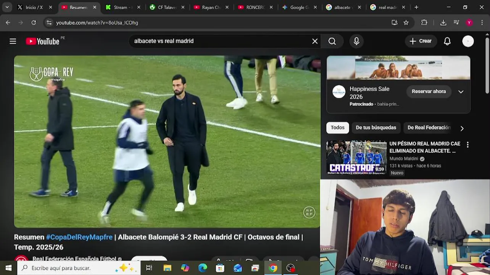Open the Chrome tab search dropdown
Image resolution: width=490 pixels, height=275 pixels.
point(7,7)
